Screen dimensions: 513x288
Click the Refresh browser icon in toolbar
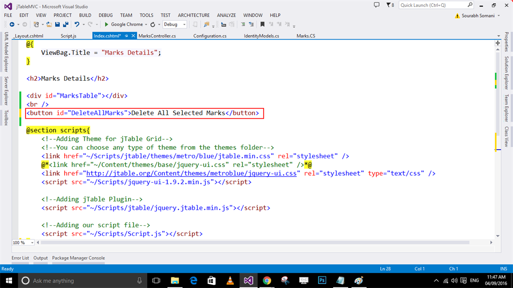(153, 25)
